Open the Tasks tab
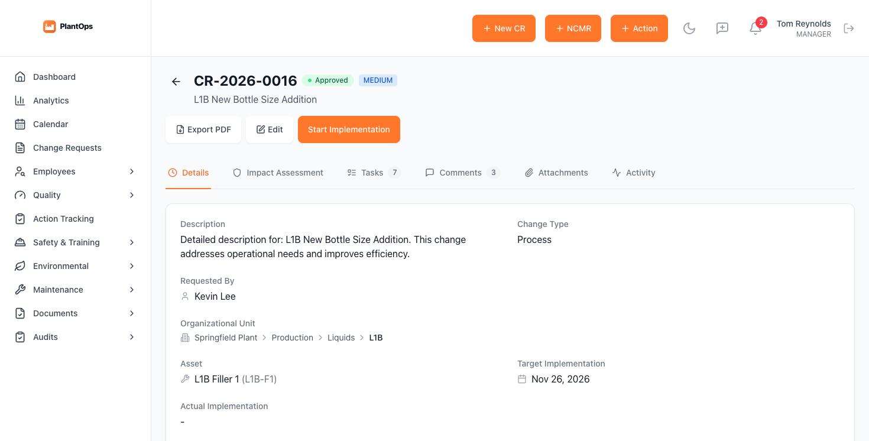This screenshot has width=869, height=441. coord(374,173)
